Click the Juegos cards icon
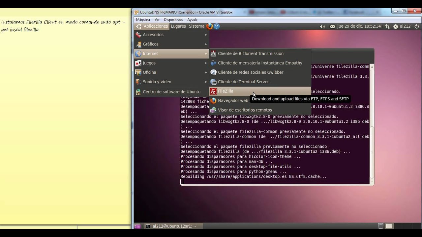 click(138, 63)
